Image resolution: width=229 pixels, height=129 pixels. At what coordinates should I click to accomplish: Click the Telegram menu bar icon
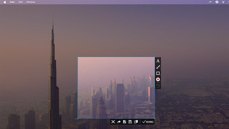coord(210,2)
